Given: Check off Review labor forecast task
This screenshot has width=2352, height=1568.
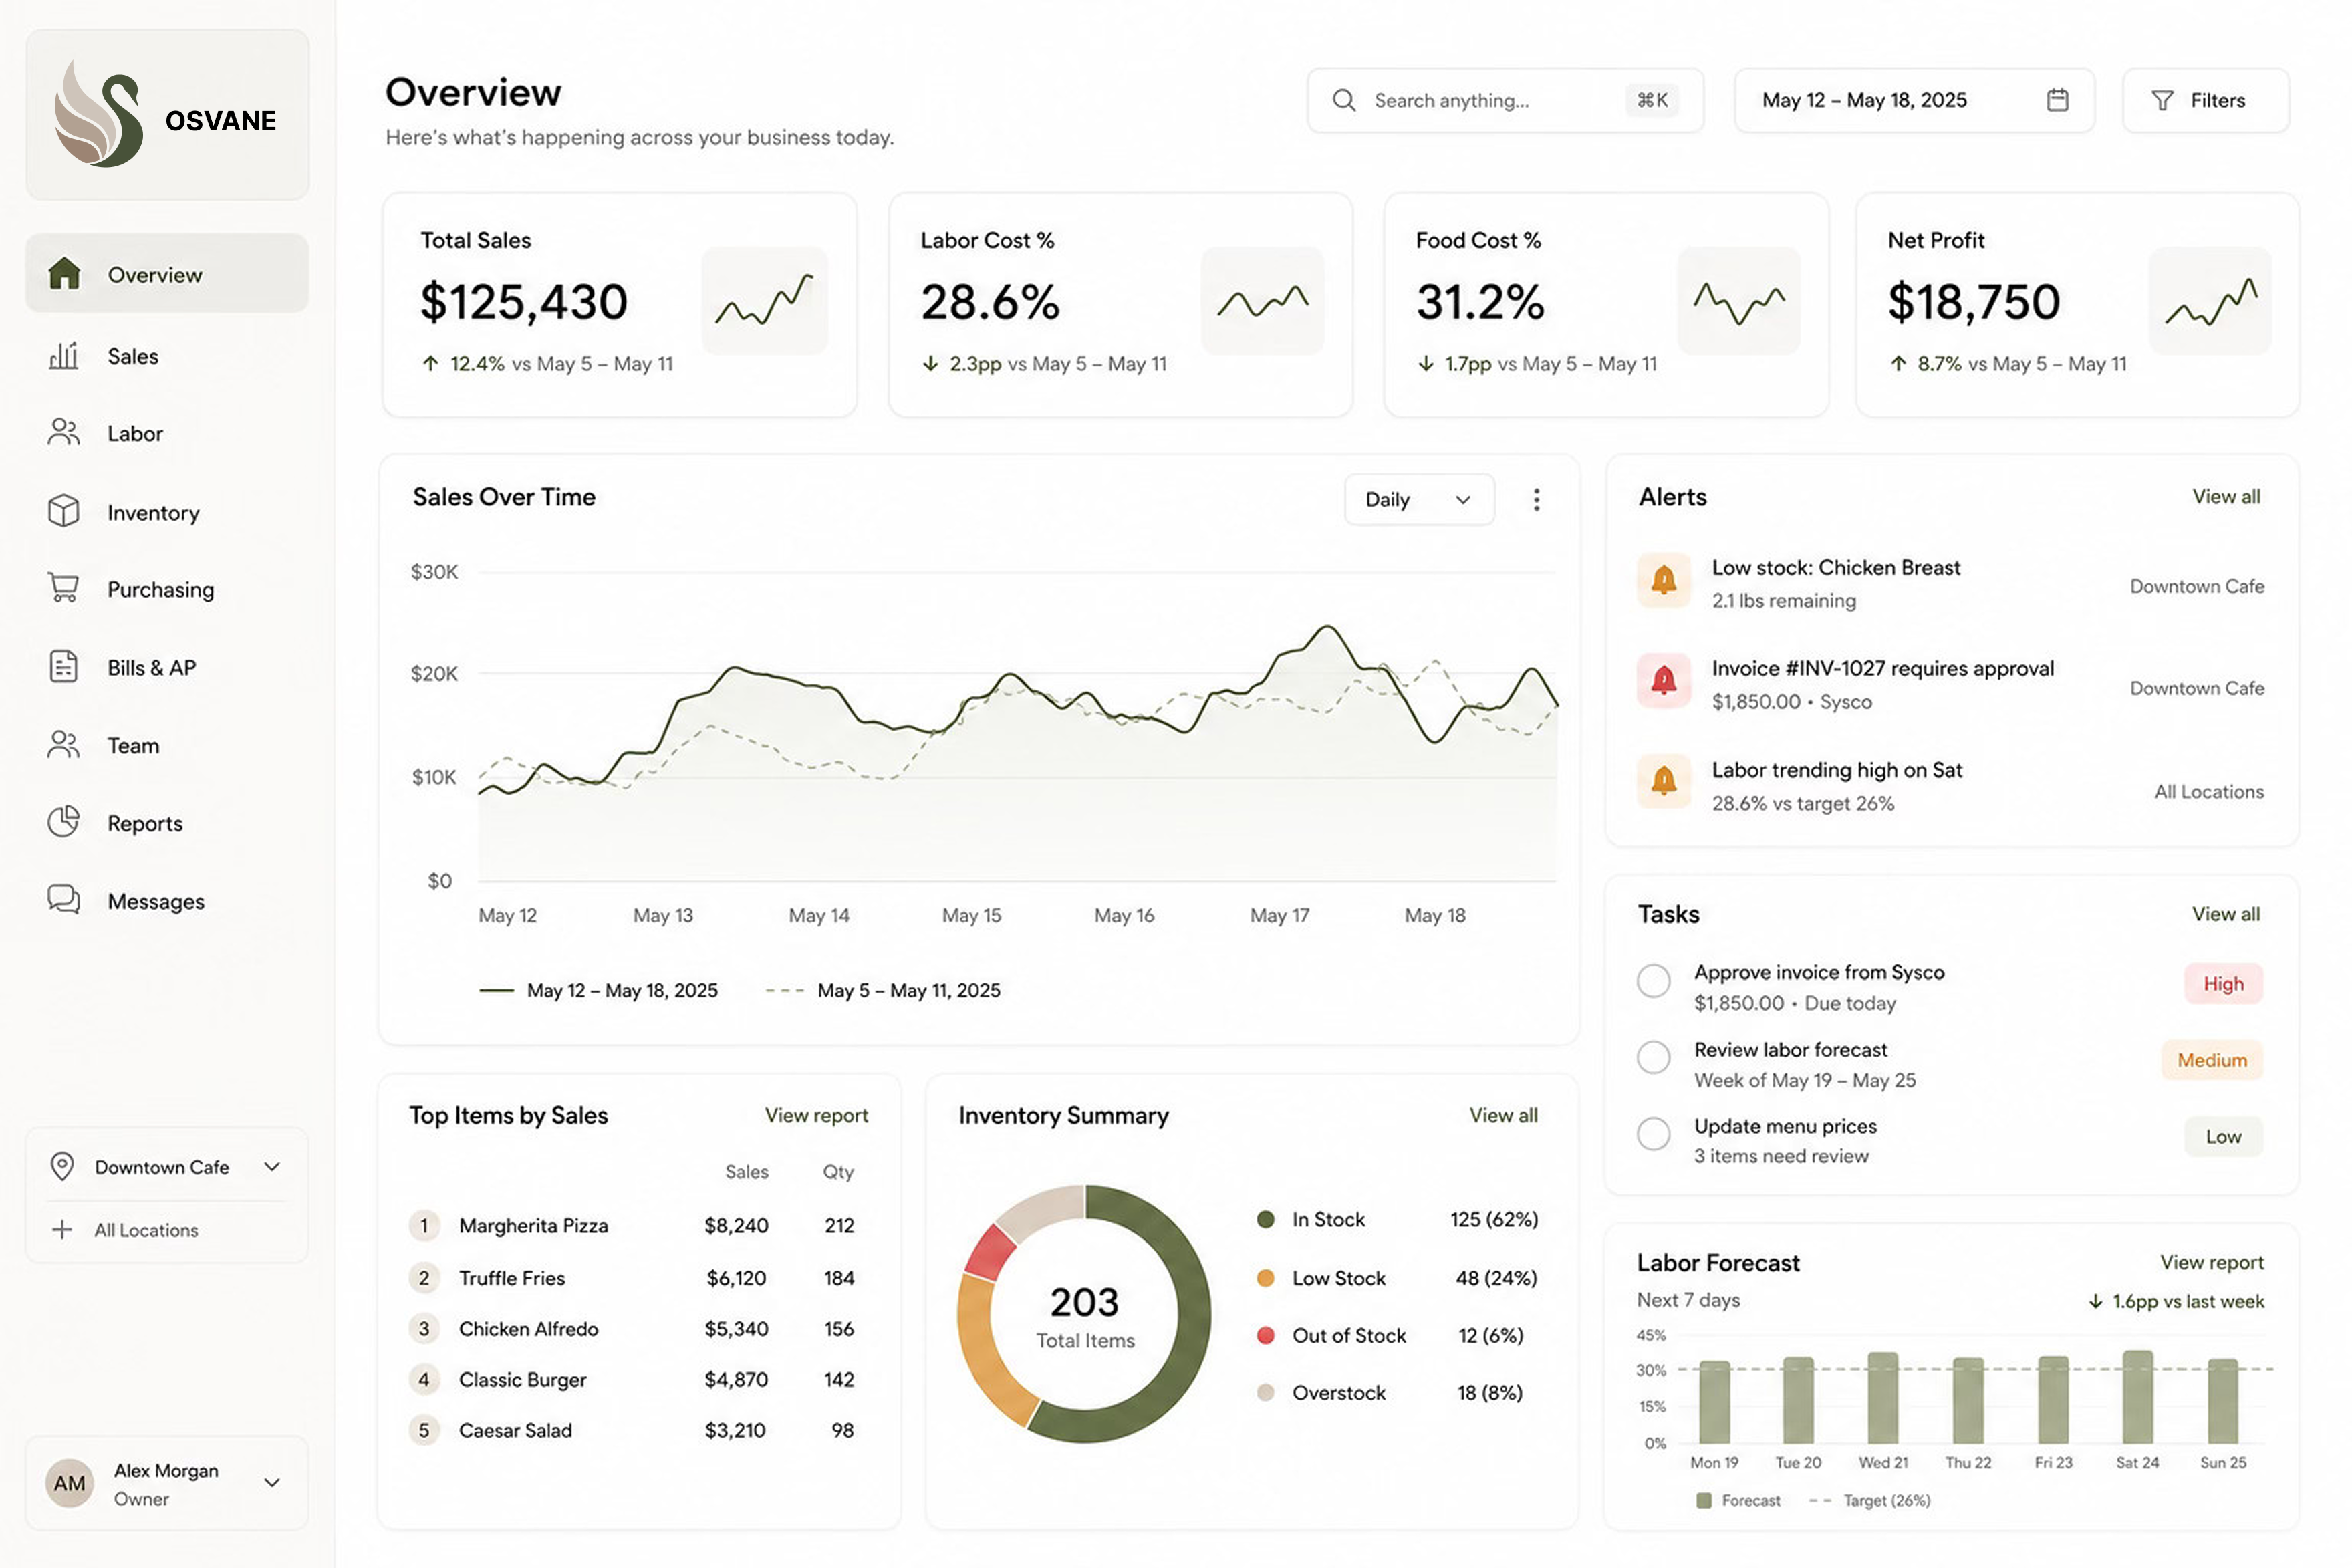Looking at the screenshot, I should coord(1653,1057).
